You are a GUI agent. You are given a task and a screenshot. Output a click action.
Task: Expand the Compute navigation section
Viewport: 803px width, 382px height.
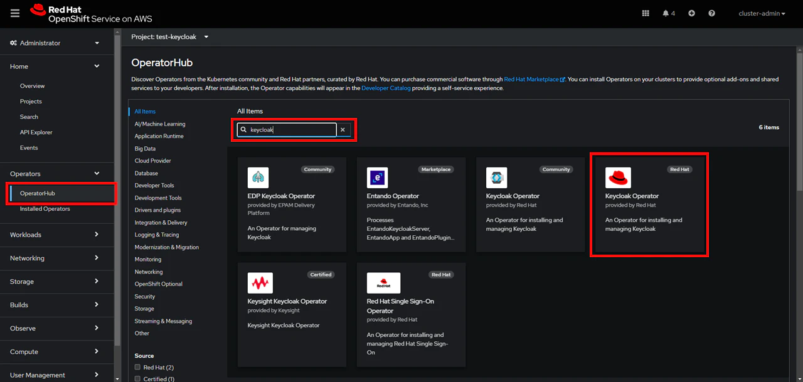56,352
